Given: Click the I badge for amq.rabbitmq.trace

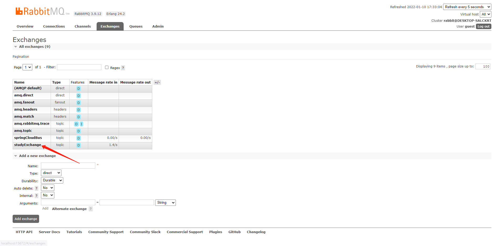Looking at the screenshot, I should pos(81,124).
